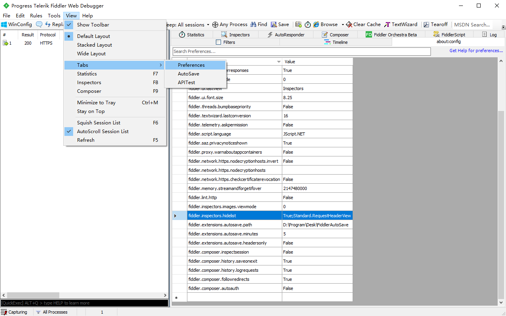Click row selector arrow for hidelist row

pos(176,216)
